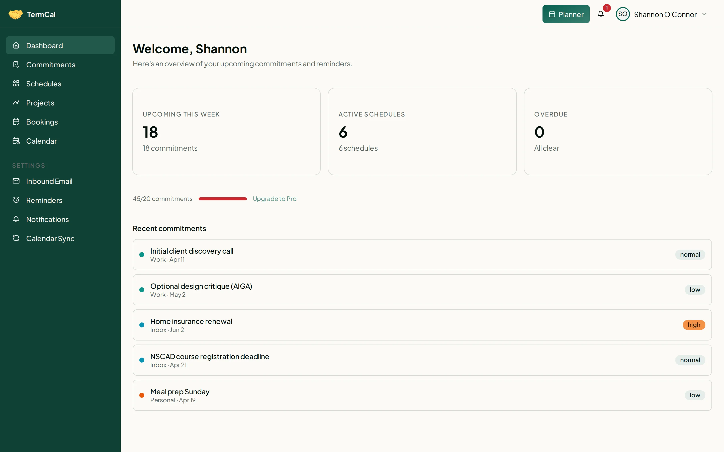Click the Upgrade to Pro link

[275, 198]
